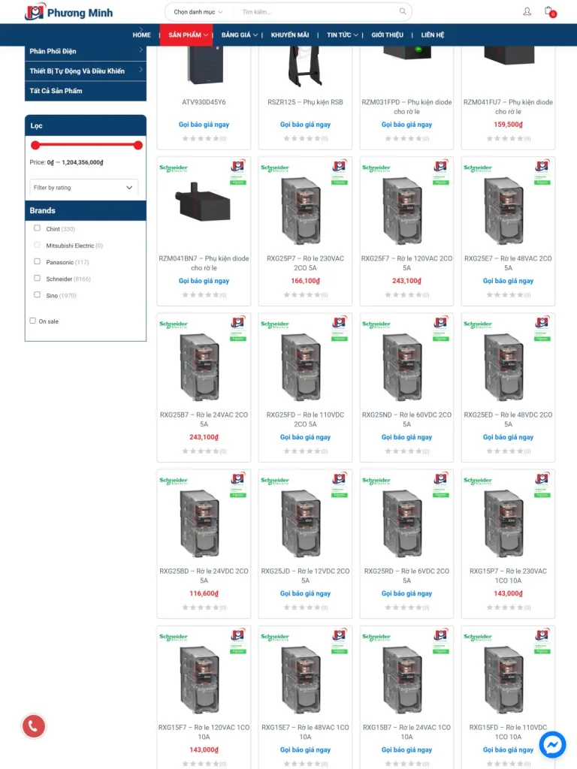Image resolution: width=577 pixels, height=769 pixels.
Task: Open the RZM031FPD diode accessory title
Action: [x=406, y=107]
